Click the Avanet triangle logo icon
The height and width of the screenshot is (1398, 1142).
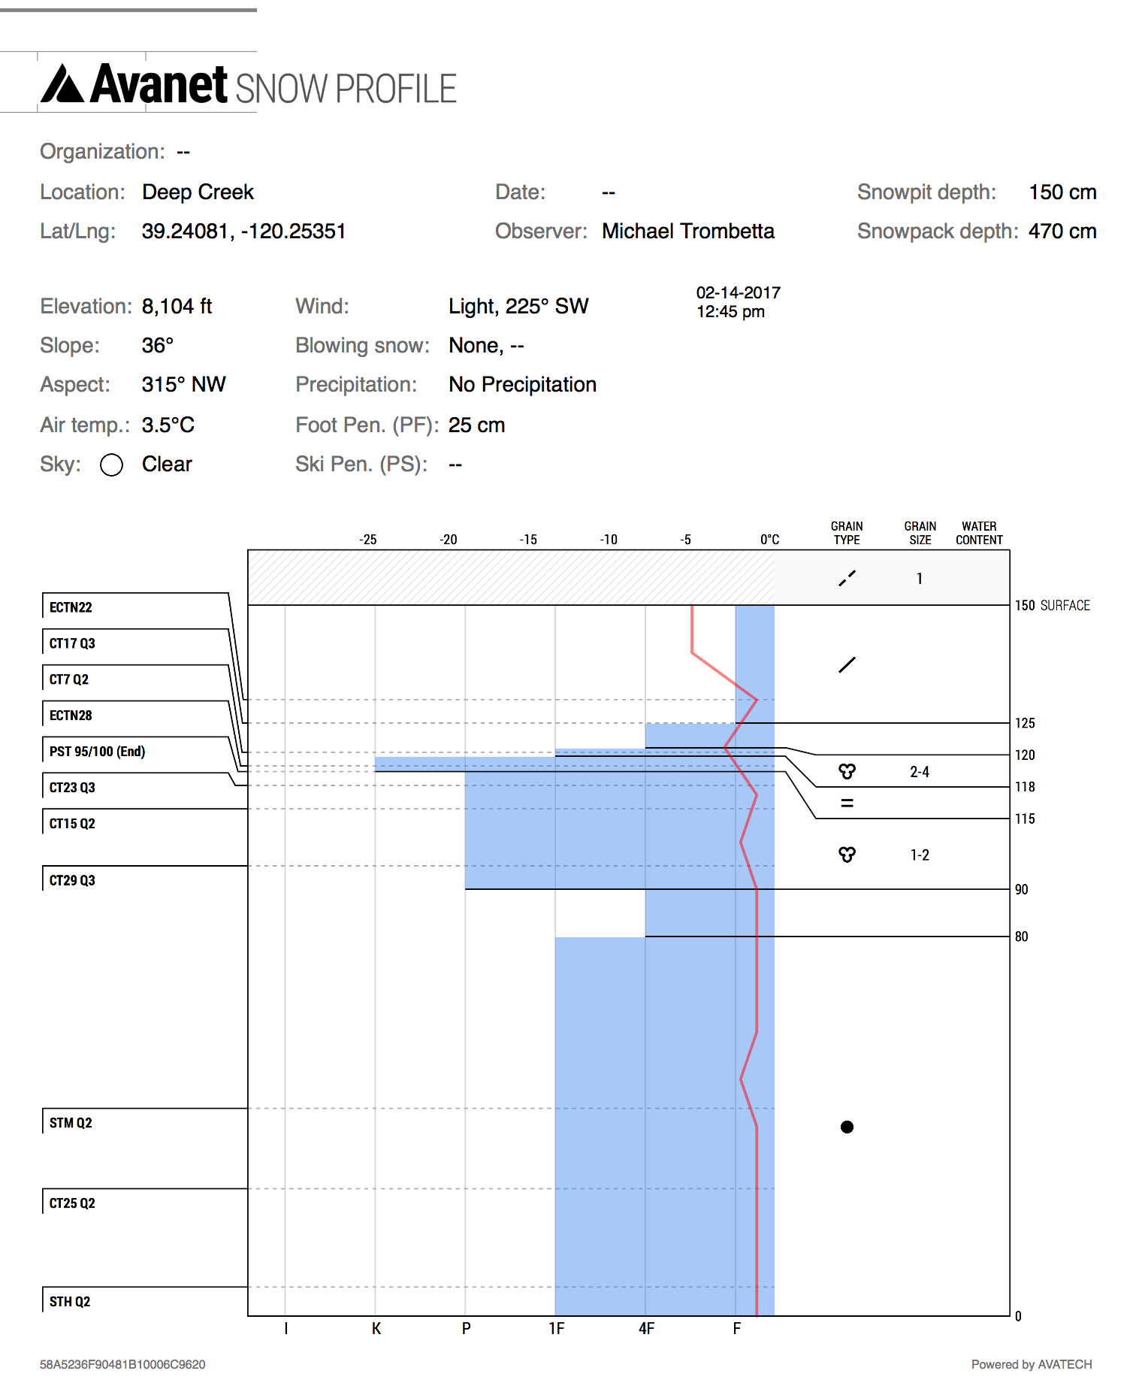pos(62,84)
